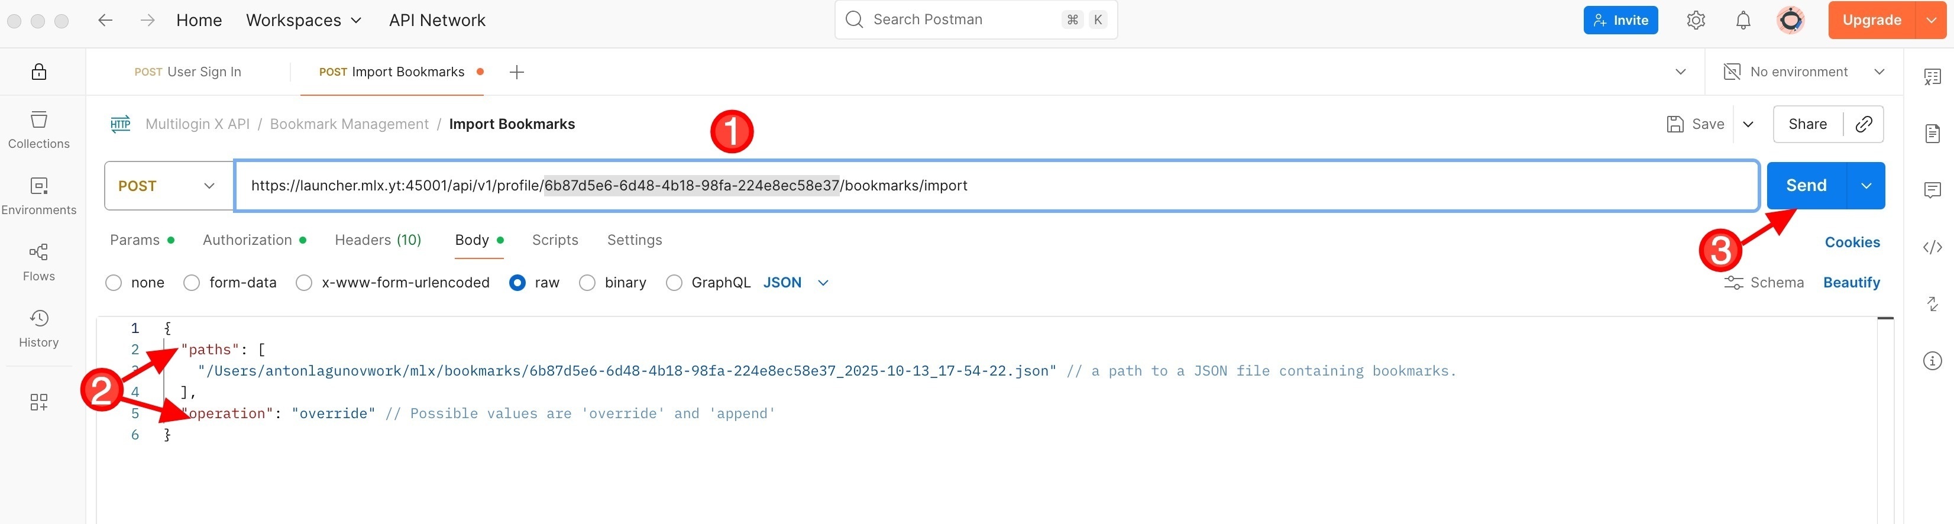The width and height of the screenshot is (1954, 524).
Task: Click the "override" value in body editor
Action: pyautogui.click(x=333, y=413)
